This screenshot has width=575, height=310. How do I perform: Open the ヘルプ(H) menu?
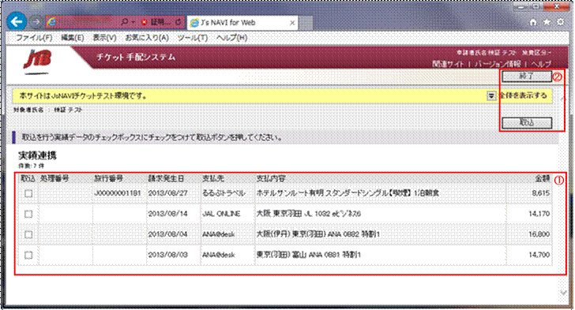click(231, 37)
